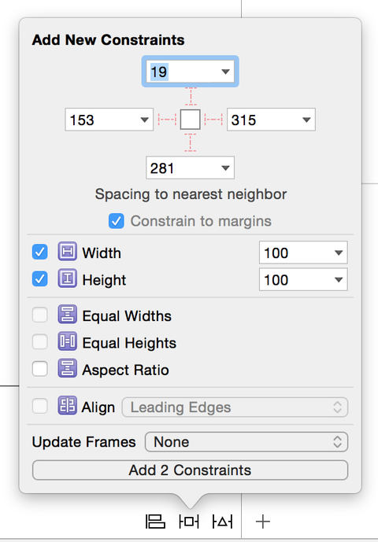Expand the right spacing 315 dropdown
Viewport: 378px width, 542px height.
pos(306,120)
